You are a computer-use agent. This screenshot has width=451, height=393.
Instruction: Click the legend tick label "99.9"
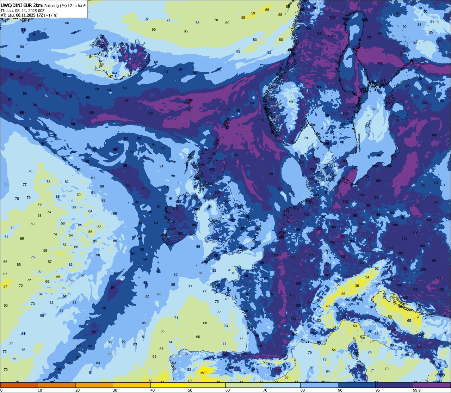coord(417,390)
